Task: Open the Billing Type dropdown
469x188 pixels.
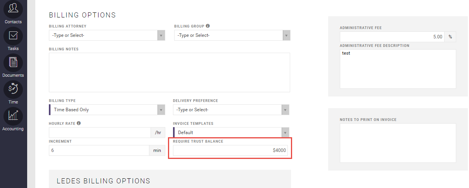Action: [107, 110]
